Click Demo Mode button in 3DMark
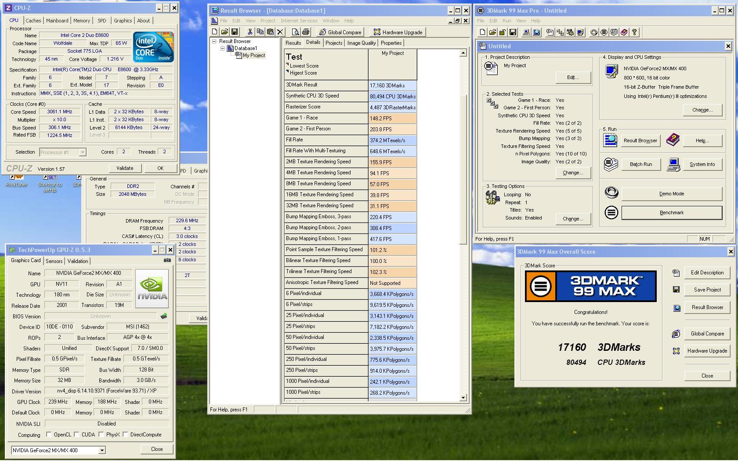This screenshot has height=461, width=738. [x=672, y=194]
